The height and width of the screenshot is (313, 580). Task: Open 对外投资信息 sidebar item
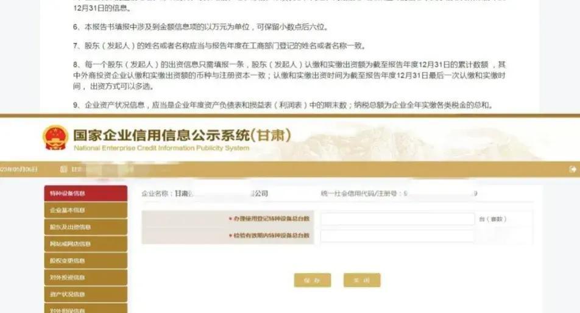(86, 278)
